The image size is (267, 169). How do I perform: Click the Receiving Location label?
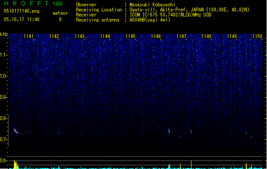tap(99, 10)
